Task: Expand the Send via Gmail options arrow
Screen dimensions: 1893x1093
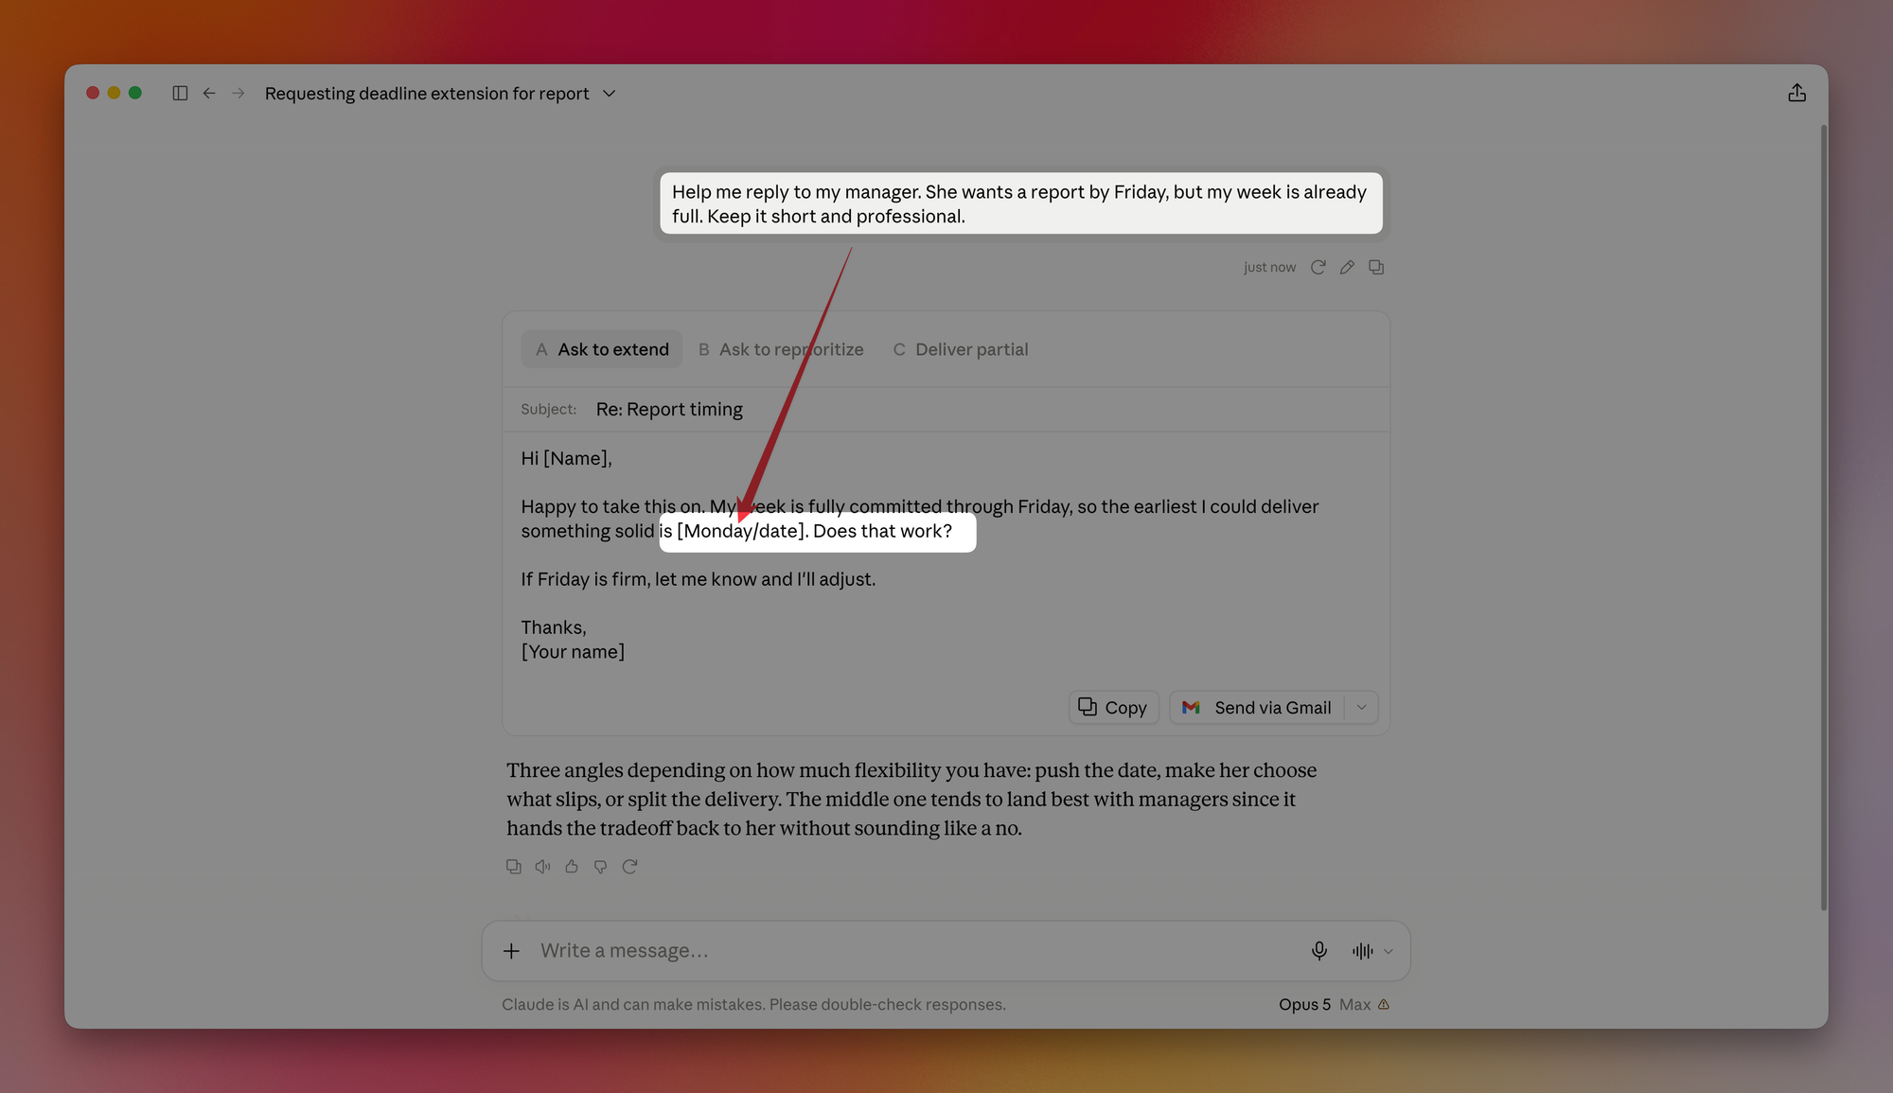Action: point(1361,707)
